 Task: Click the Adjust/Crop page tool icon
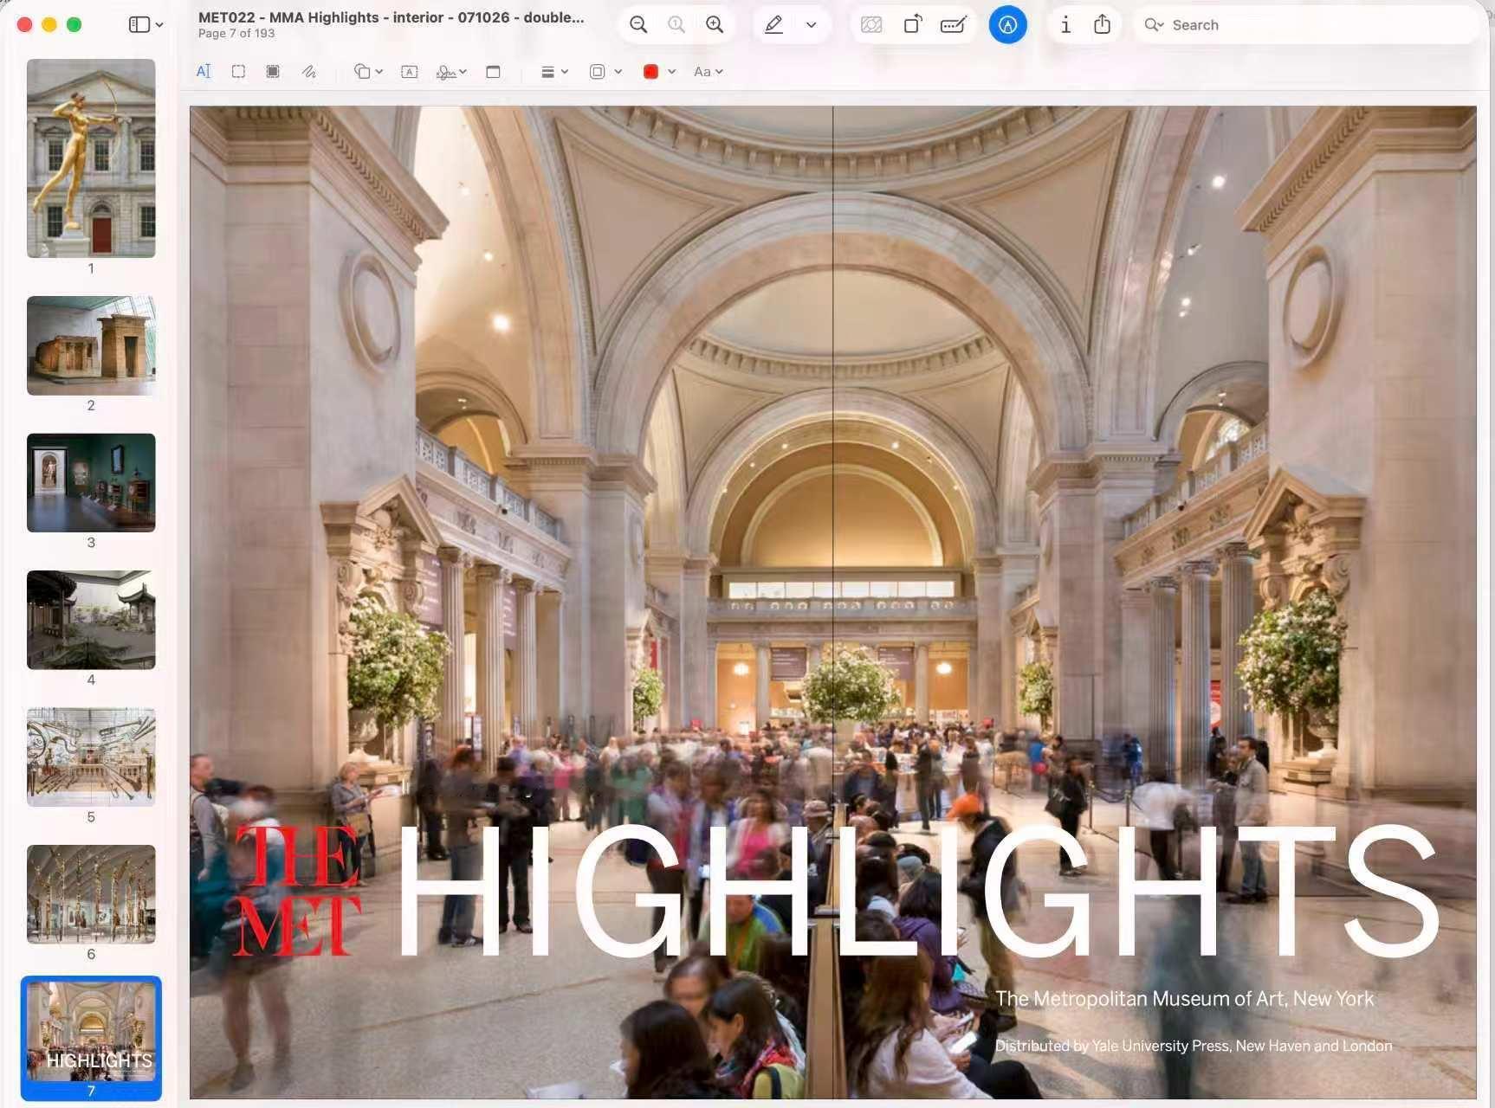tap(493, 72)
